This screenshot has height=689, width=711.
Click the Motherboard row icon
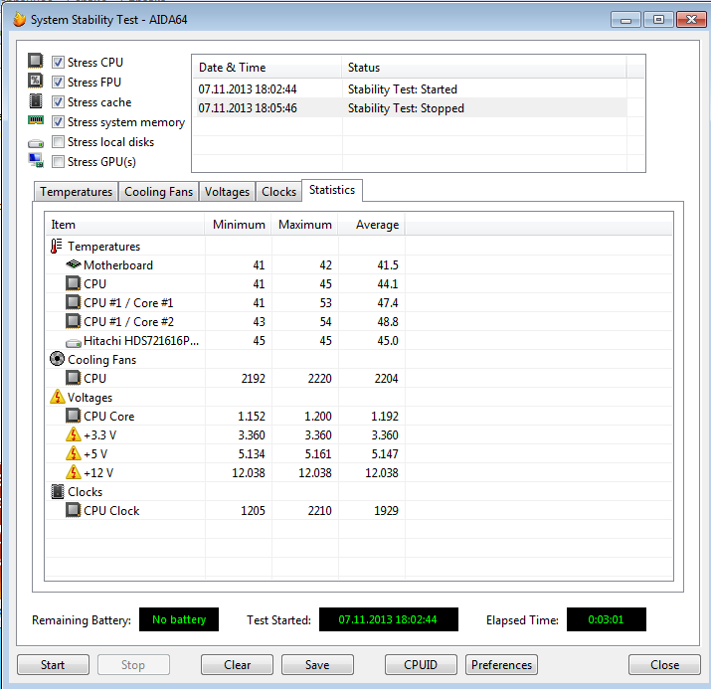[73, 263]
